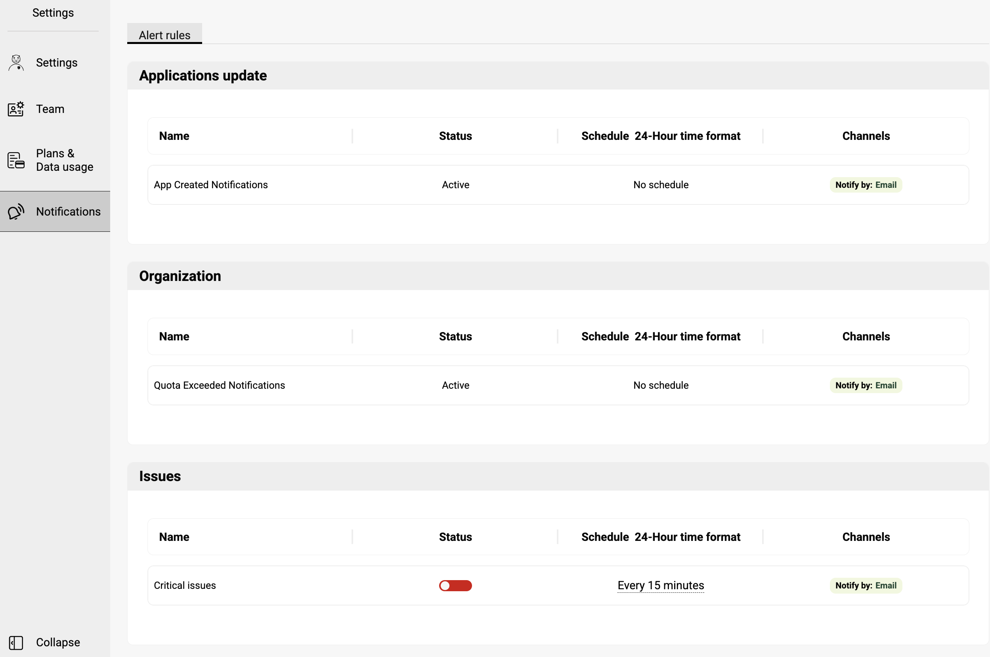Click the Issues section header

pyautogui.click(x=160, y=476)
